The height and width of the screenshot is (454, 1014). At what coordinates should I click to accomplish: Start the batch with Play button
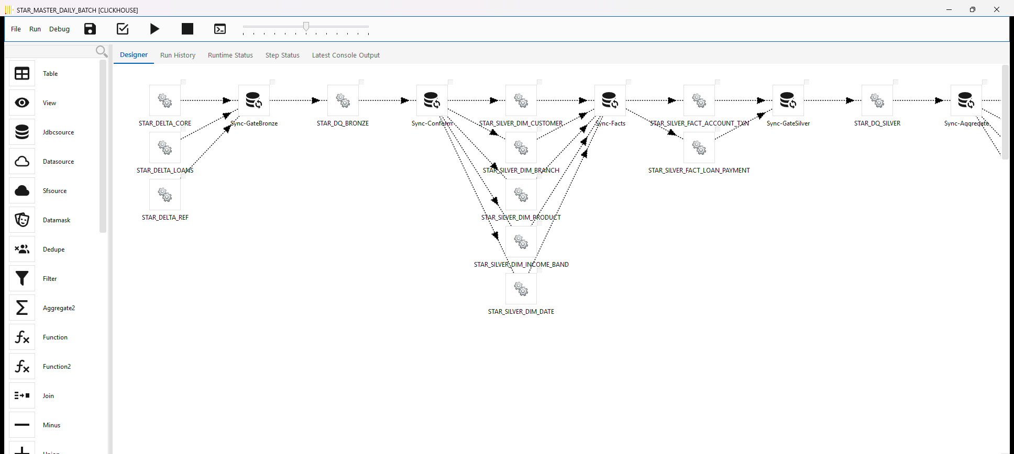pos(155,29)
